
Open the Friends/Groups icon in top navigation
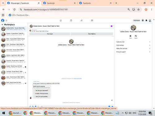tap(82, 20)
